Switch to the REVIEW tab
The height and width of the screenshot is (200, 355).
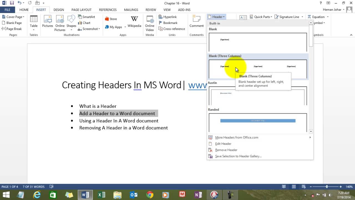point(151,10)
